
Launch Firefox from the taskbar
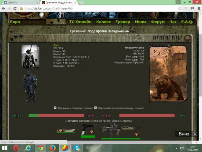pos(52,148)
